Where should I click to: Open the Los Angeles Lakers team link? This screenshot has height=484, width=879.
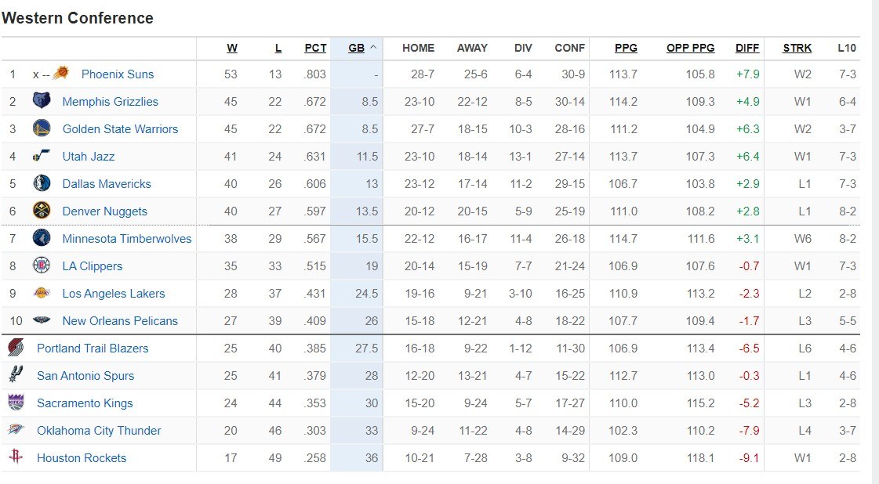tap(114, 294)
